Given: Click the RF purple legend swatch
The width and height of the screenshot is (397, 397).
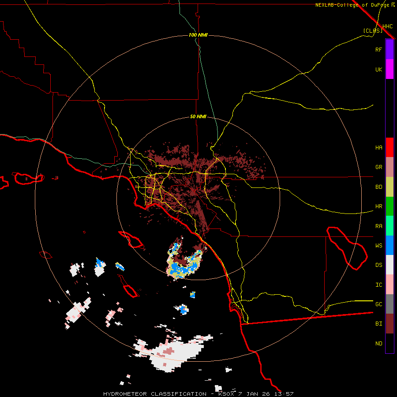Looking at the screenshot, I should 390,49.
